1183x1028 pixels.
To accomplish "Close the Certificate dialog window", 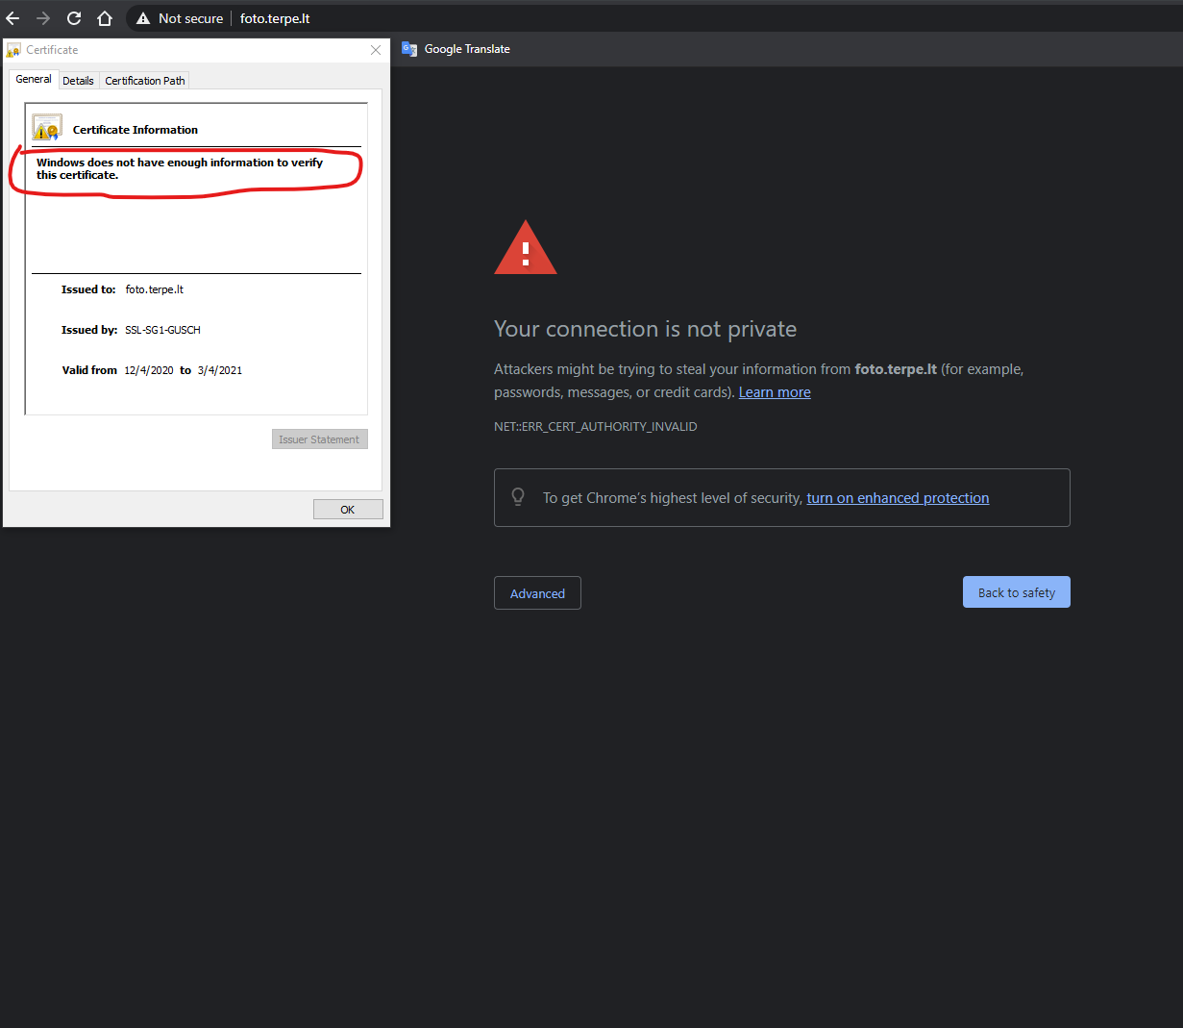I will pos(376,50).
